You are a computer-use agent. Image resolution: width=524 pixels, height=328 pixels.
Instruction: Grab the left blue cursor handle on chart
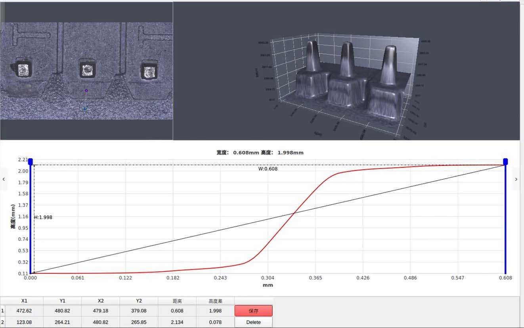click(31, 161)
